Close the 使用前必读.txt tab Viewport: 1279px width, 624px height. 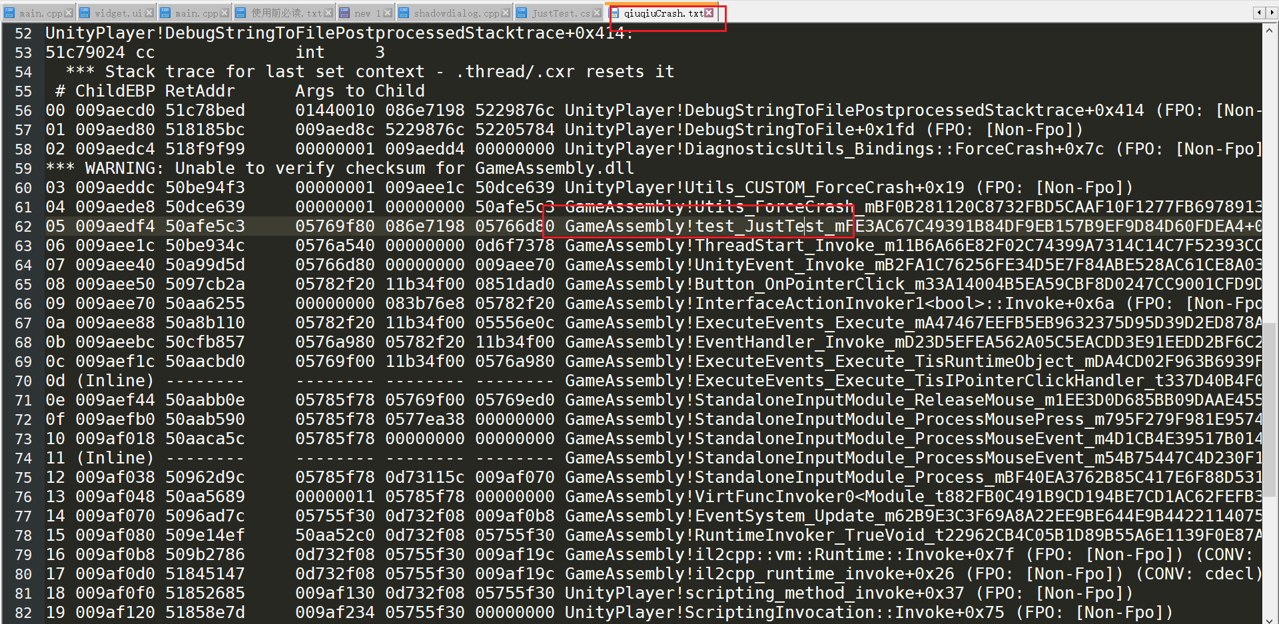point(328,13)
